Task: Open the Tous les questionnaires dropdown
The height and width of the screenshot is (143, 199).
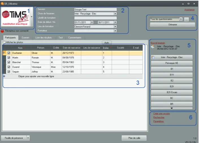Action: [181, 19]
